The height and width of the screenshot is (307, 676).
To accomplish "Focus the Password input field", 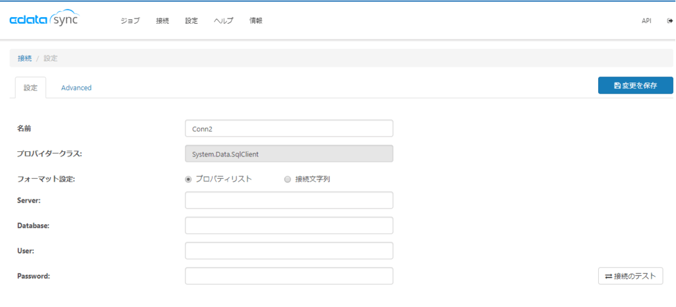I will pos(289,276).
